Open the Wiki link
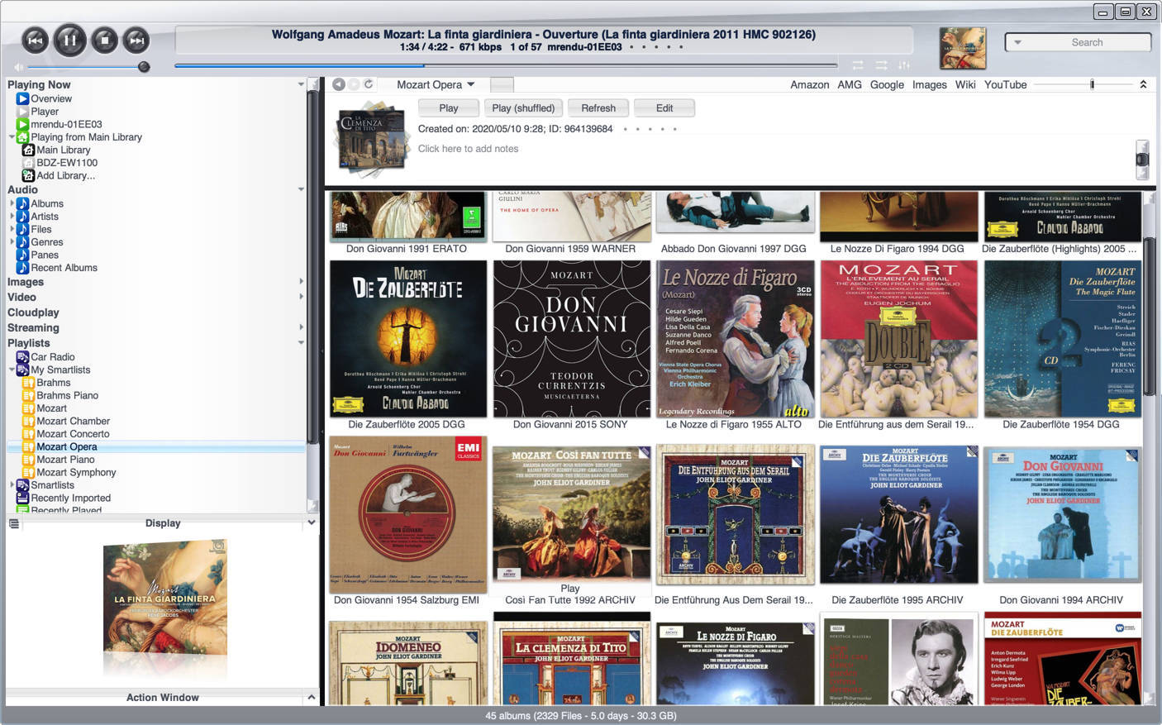Screen dimensions: 1162x725 965,84
